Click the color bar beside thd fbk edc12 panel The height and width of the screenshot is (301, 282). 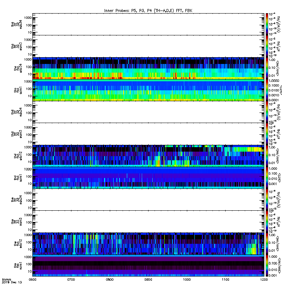267,156
